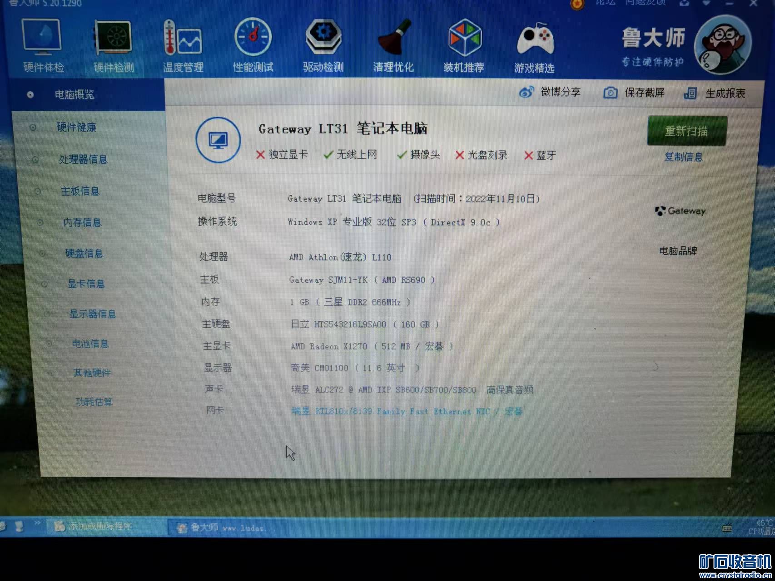Click the 鲁大师 taskbar button
The height and width of the screenshot is (581, 775).
(227, 527)
